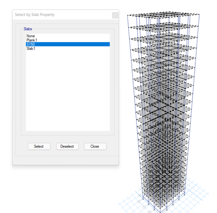The height and width of the screenshot is (213, 217).
Task: Pick Slab1 from the Slabs list
Action: 68,49
